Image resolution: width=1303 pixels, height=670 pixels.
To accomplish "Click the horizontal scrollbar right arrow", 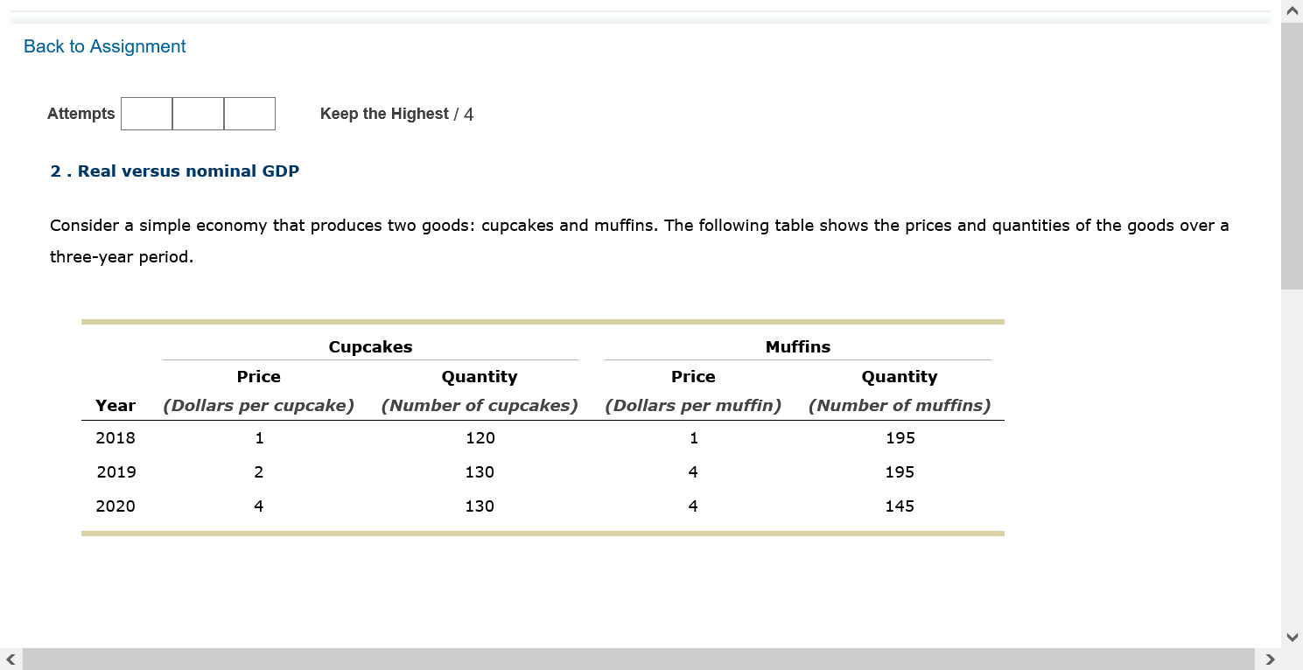I will (x=1270, y=659).
